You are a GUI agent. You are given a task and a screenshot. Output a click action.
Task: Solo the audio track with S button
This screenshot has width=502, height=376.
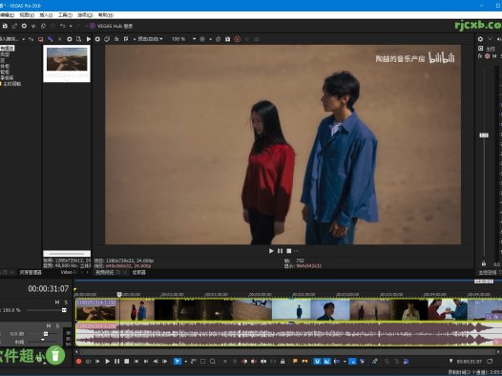[x=57, y=325]
